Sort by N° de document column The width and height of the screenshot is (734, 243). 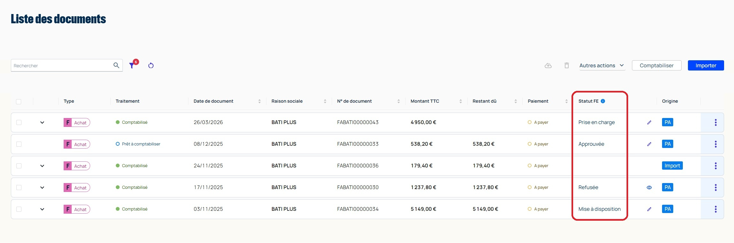[399, 101]
